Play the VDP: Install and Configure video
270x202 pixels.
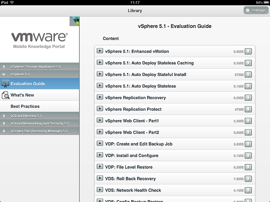100,155
